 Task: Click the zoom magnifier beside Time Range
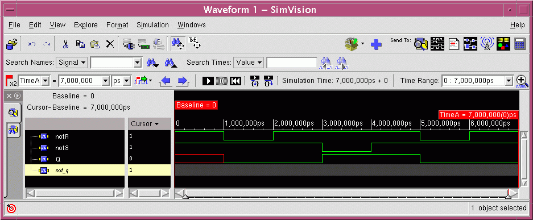click(x=522, y=81)
